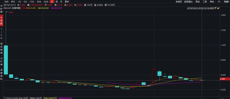Open the TICK sidebar view

point(2,34)
